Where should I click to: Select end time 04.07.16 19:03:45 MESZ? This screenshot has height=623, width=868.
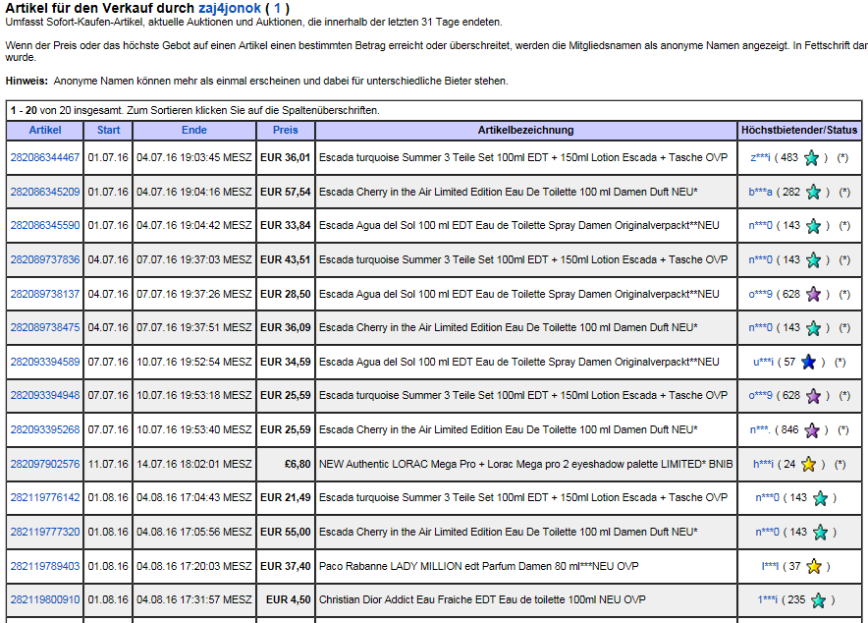(194, 157)
